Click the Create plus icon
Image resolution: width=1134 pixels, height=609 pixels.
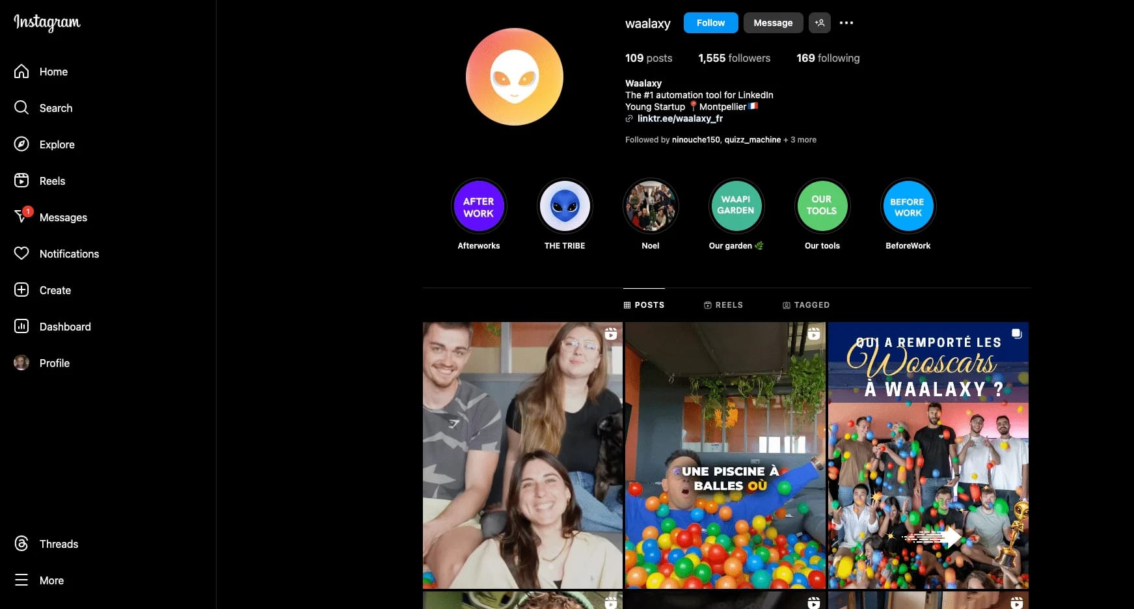[21, 290]
